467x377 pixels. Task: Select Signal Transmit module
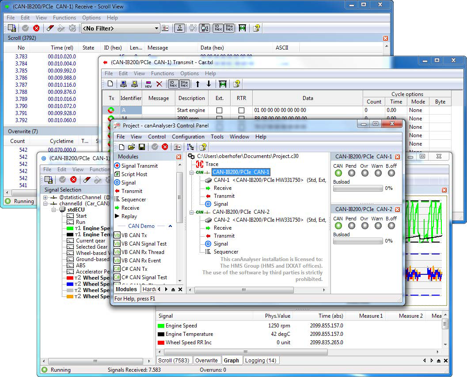click(137, 166)
